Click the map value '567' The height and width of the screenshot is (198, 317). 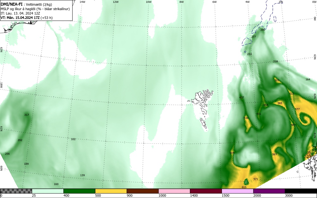(274, 154)
